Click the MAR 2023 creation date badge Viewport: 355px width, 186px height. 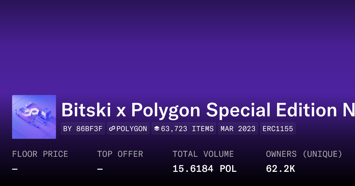[x=238, y=129]
